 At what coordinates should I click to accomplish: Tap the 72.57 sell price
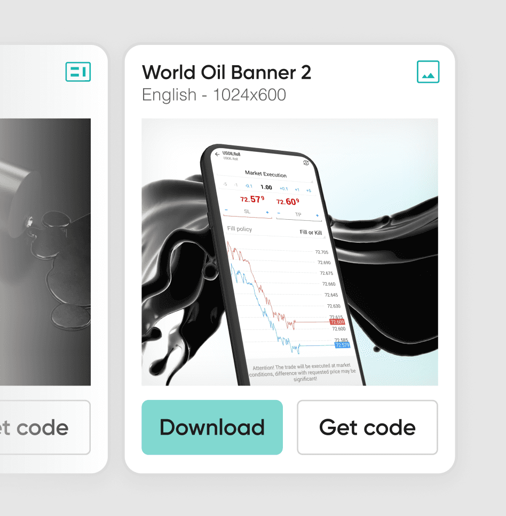pyautogui.click(x=252, y=199)
